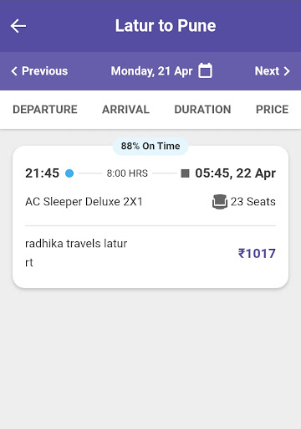The width and height of the screenshot is (301, 429).
Task: Sort results by DEPARTURE
Action: pyautogui.click(x=45, y=110)
